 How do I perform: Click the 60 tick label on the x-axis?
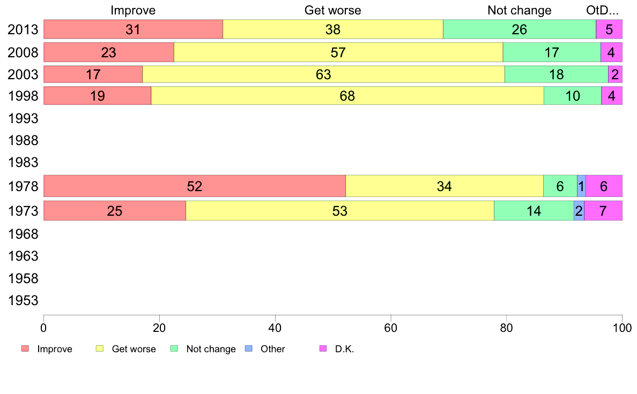(x=390, y=327)
